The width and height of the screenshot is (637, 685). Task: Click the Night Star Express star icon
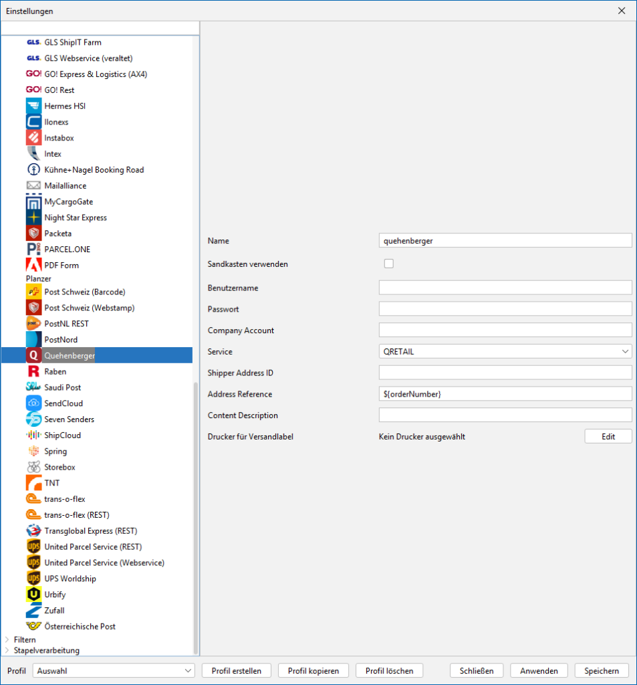click(x=33, y=217)
